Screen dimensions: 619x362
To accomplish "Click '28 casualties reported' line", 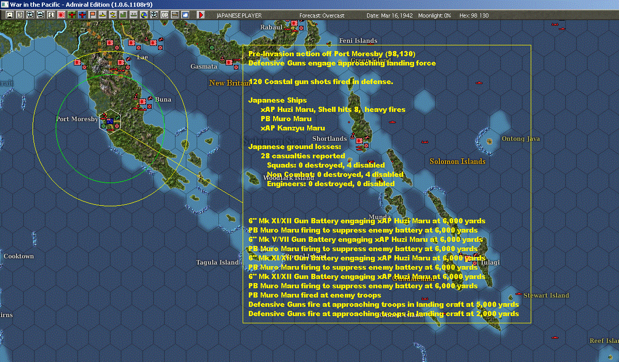I will click(303, 156).
